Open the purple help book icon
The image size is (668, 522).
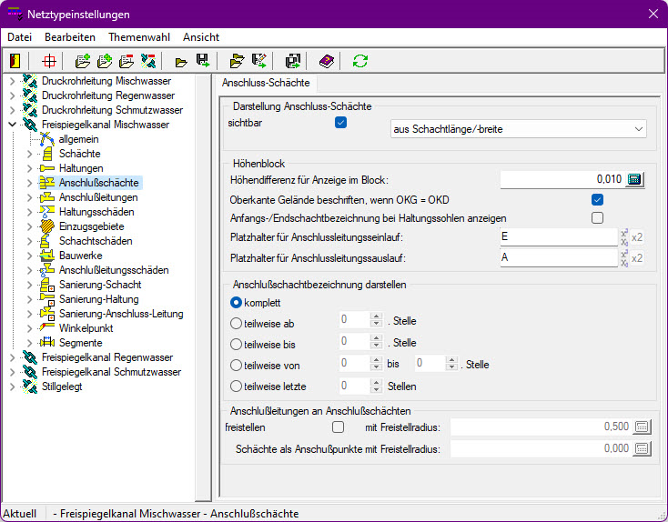pos(326,61)
